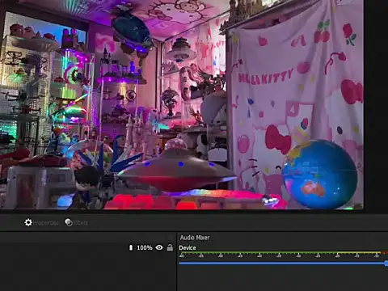388x291 pixels.
Task: Open source Properties via gear icon
Action: (28, 222)
